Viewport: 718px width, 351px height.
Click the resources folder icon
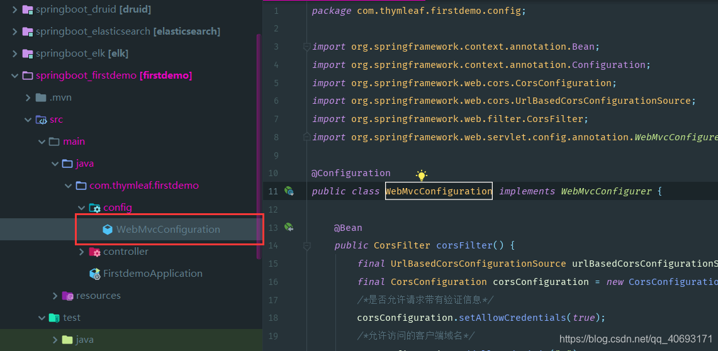pyautogui.click(x=68, y=296)
